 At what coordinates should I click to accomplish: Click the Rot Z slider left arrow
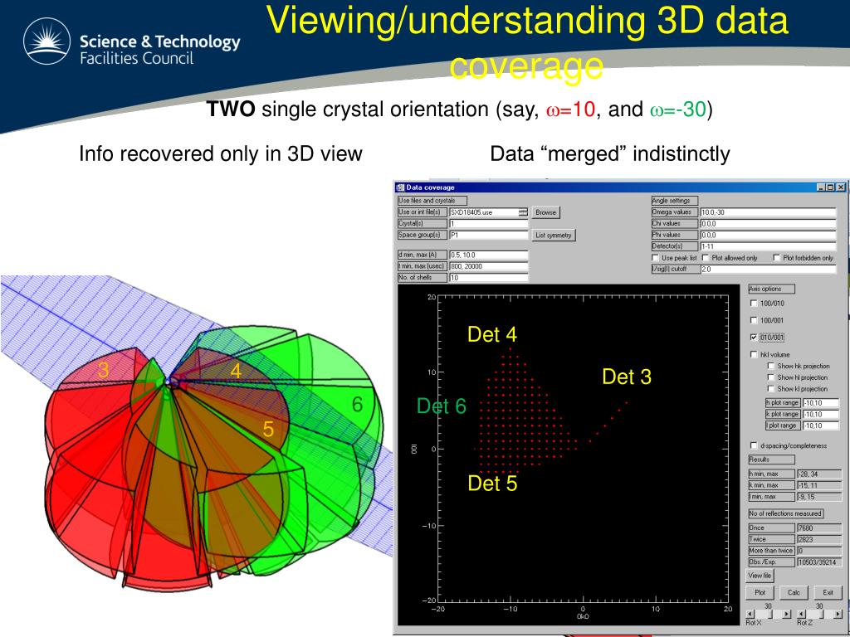802,615
